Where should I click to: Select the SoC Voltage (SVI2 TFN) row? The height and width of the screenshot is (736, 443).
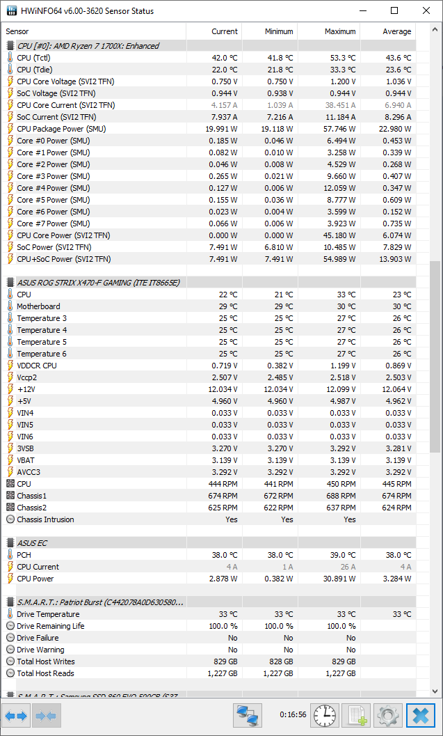(209, 93)
